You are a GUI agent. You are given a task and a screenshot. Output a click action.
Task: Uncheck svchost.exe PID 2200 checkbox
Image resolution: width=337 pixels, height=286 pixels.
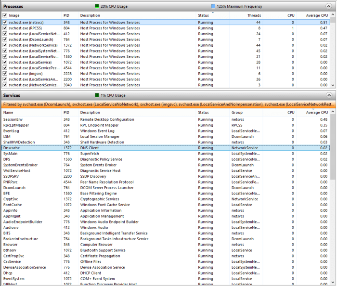tap(5, 79)
